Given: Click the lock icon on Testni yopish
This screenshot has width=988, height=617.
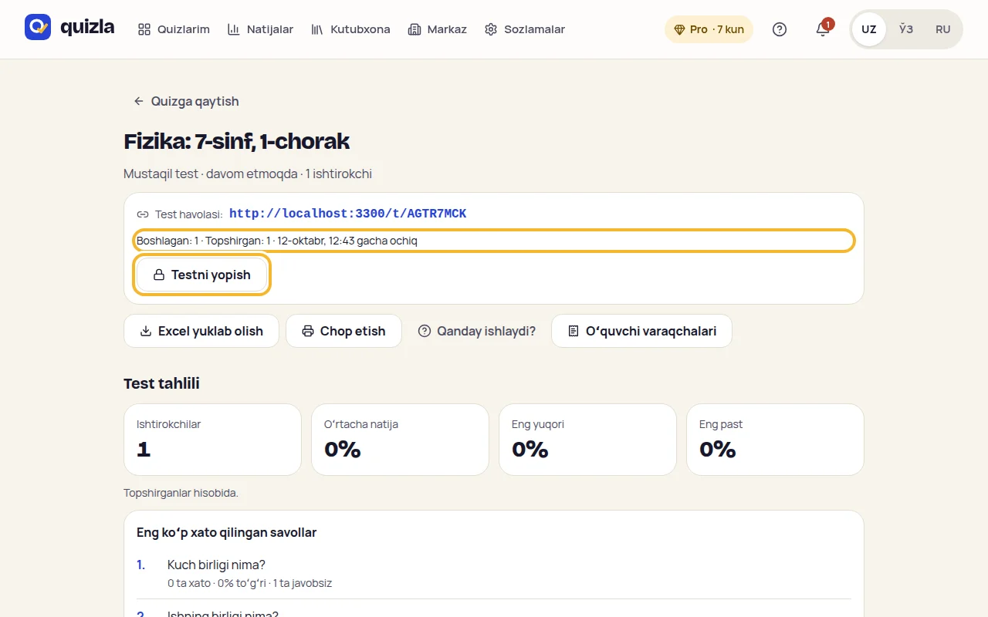Looking at the screenshot, I should pos(159,275).
